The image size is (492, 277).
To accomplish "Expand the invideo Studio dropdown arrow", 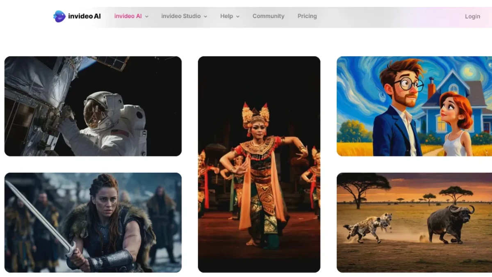I will [205, 16].
